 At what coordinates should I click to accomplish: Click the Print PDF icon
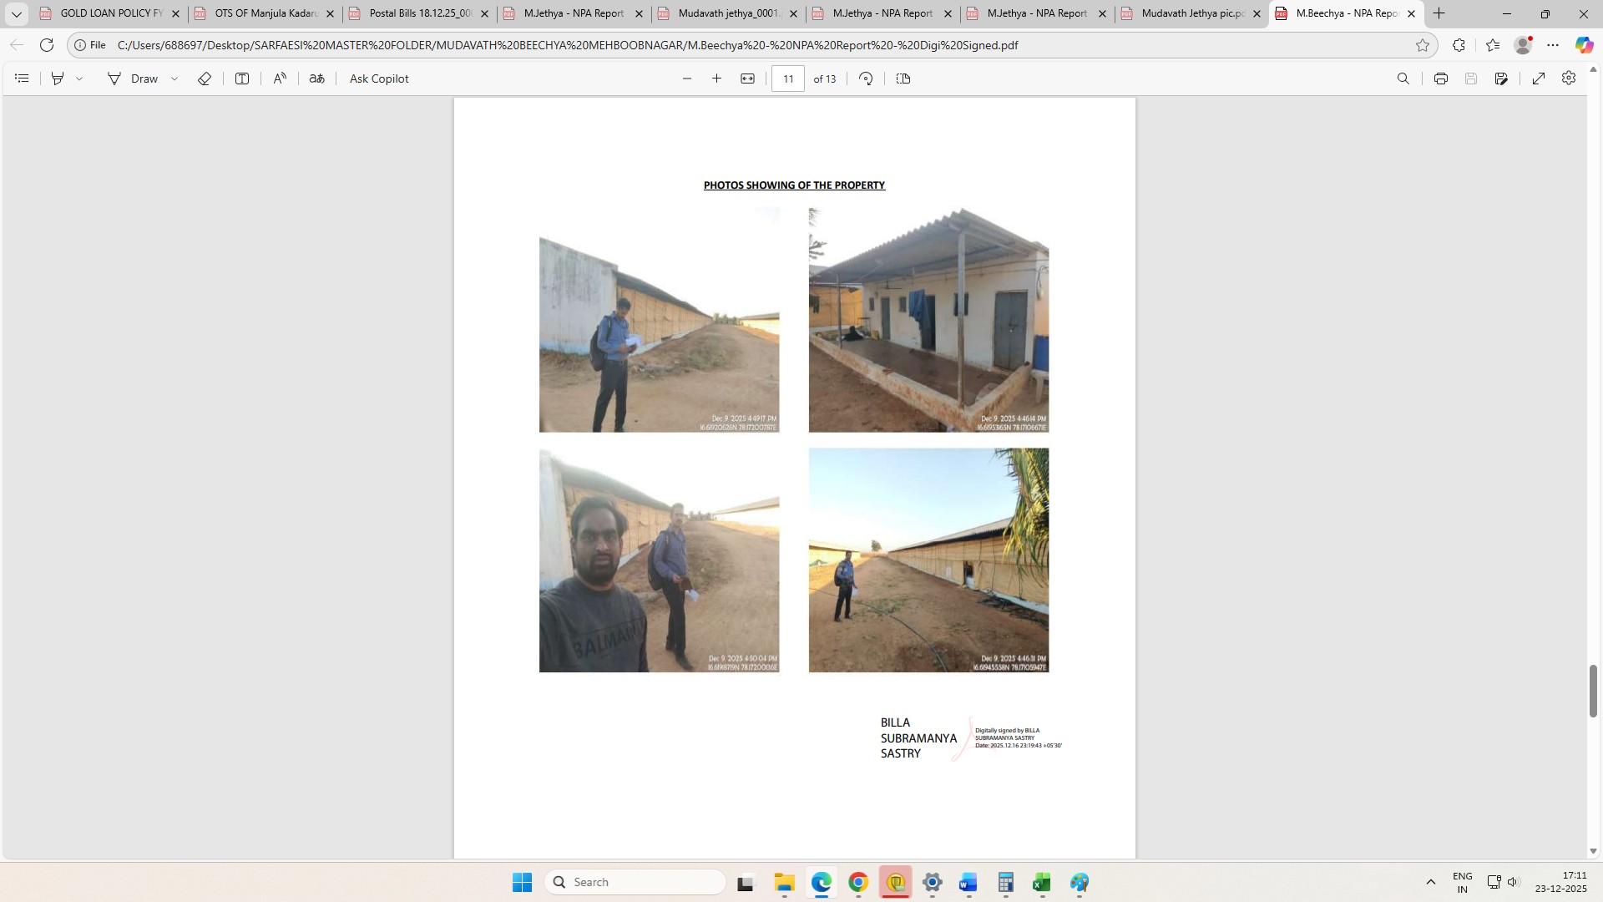coord(1440,79)
